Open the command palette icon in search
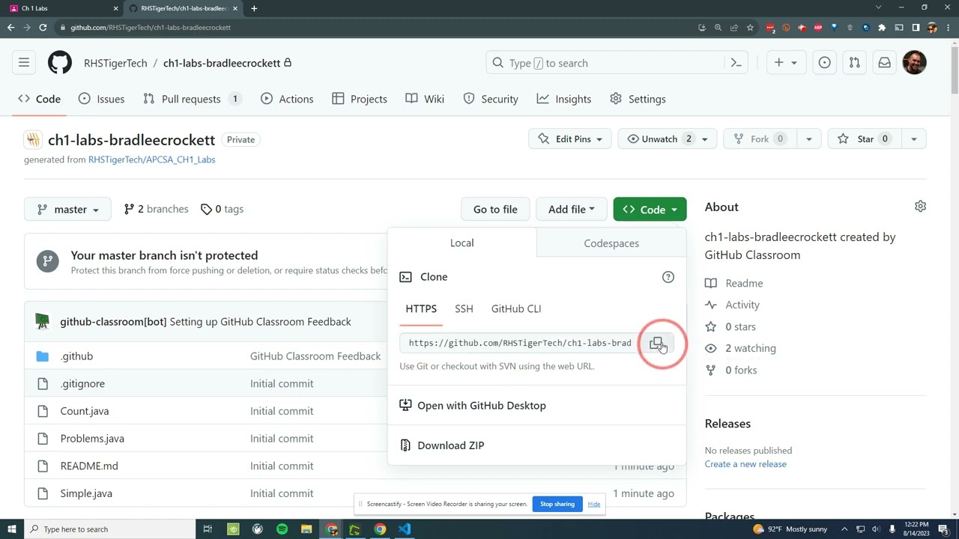The width and height of the screenshot is (959, 539). tap(736, 63)
